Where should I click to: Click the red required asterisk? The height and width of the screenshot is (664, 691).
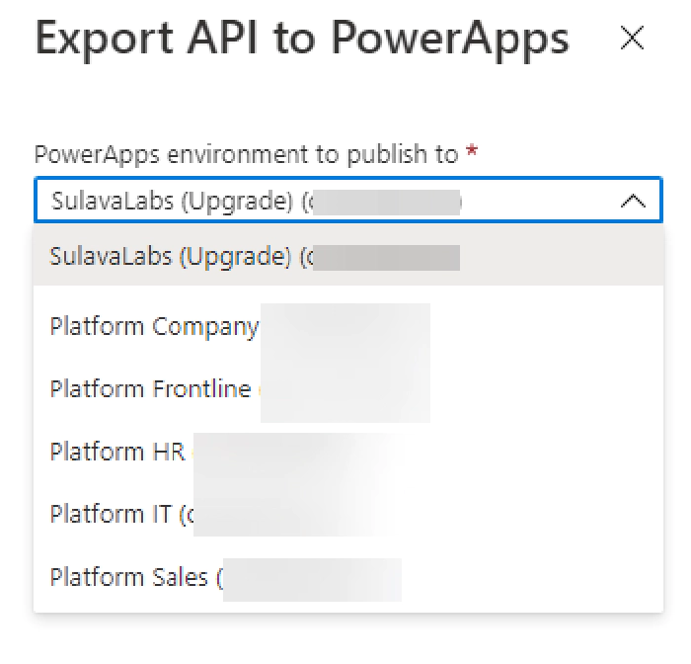[x=473, y=154]
